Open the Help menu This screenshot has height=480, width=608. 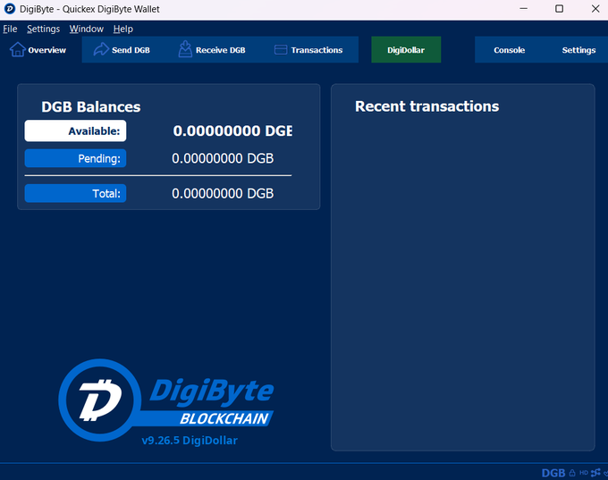click(122, 29)
